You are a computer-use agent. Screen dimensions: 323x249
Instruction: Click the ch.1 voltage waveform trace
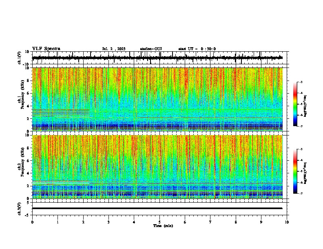coord(157,58)
